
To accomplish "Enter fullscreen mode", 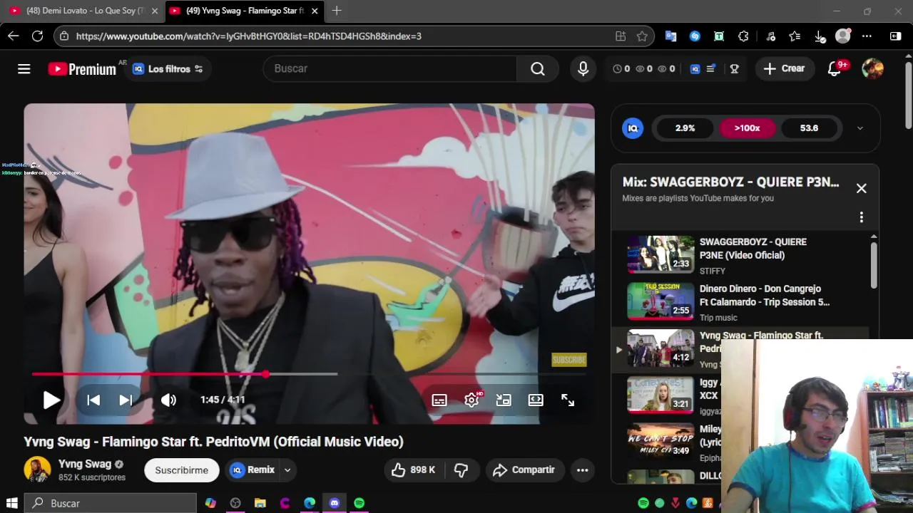I will (568, 400).
